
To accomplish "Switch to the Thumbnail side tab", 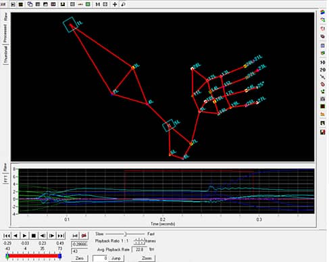I will point(5,54).
